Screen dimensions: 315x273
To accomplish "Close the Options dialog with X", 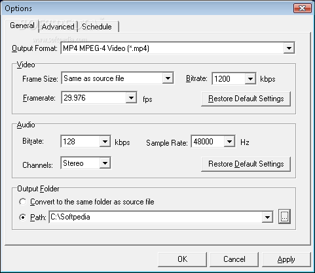I will [303, 8].
